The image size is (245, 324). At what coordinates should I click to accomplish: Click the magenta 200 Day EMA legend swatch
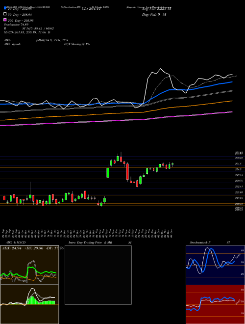(5, 20)
